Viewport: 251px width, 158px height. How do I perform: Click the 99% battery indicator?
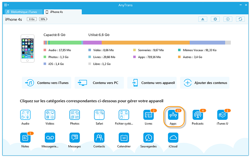43,19
